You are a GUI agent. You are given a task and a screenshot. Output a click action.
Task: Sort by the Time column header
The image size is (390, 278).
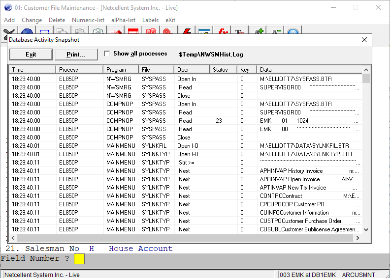(x=32, y=70)
